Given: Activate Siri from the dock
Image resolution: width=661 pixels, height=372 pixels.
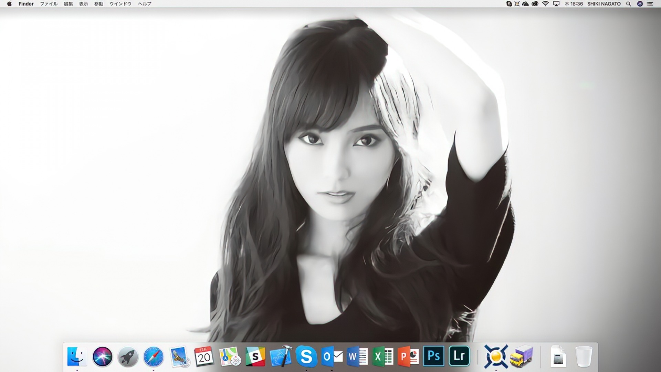Looking at the screenshot, I should (x=102, y=356).
